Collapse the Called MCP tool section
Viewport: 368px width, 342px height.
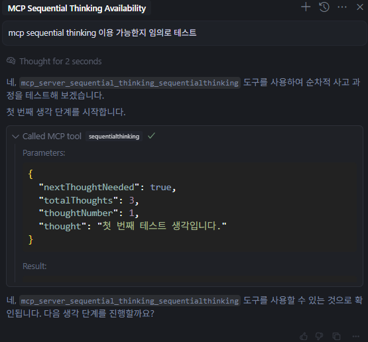15,137
